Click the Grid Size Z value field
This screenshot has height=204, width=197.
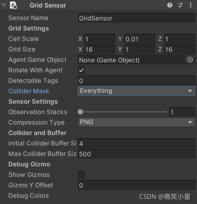[179, 49]
